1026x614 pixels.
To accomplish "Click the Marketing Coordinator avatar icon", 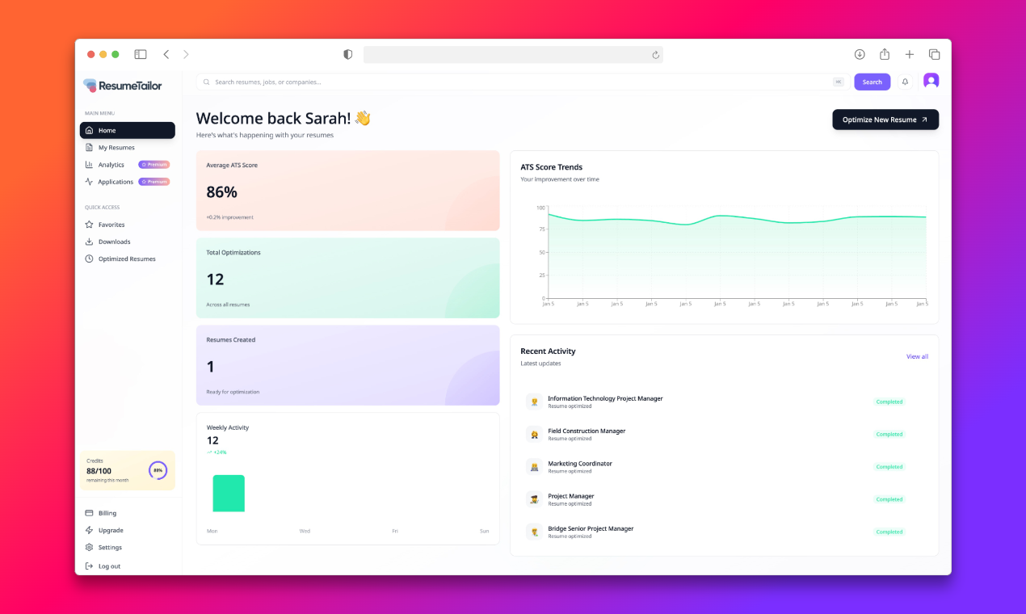I will [x=534, y=466].
